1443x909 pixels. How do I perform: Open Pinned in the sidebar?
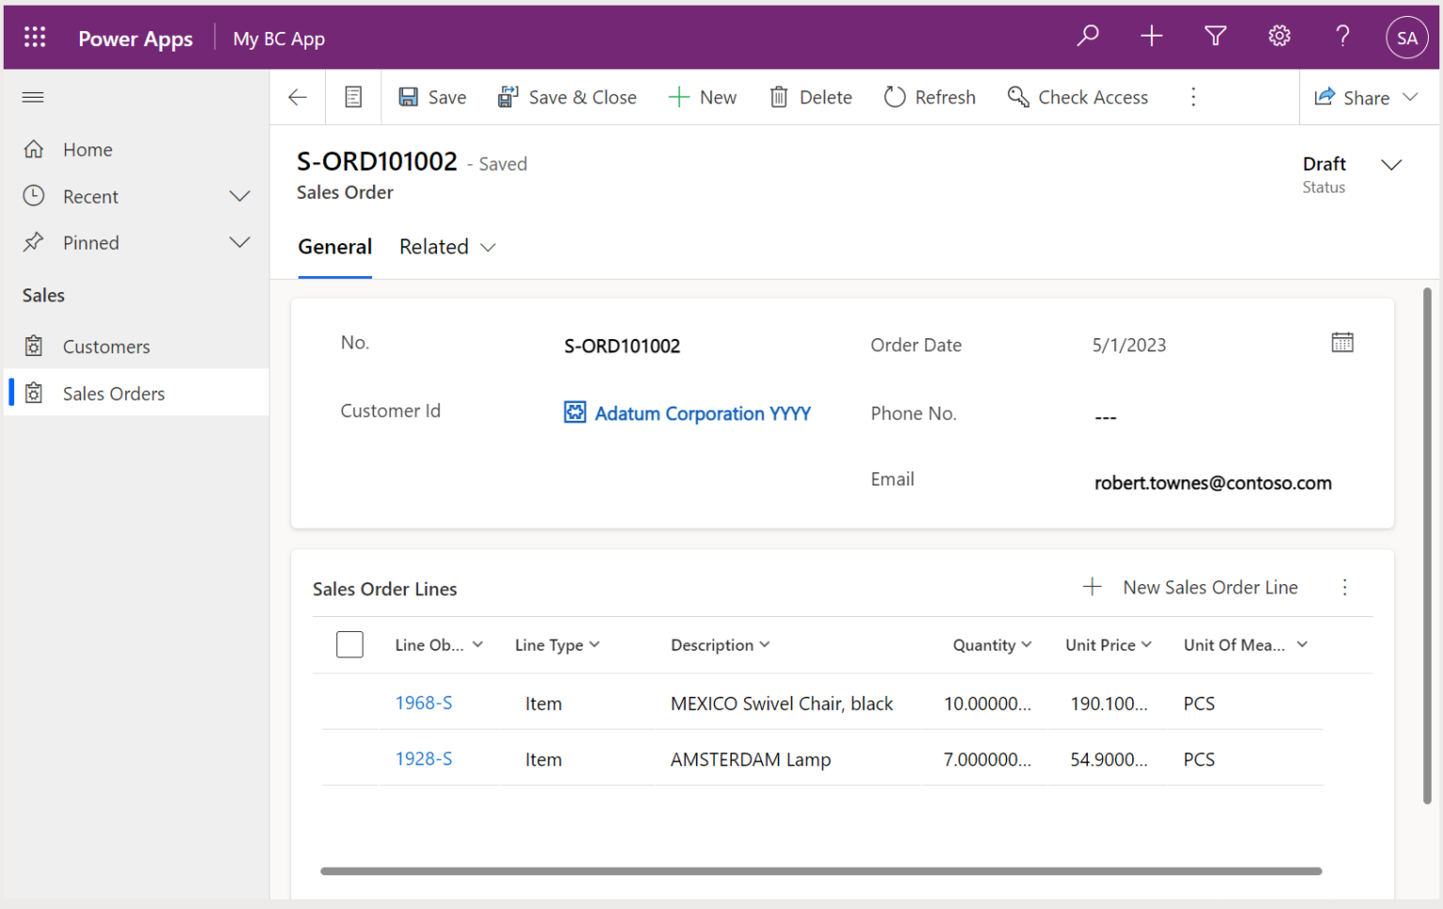(x=90, y=243)
